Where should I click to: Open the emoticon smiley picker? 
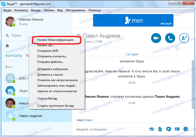point(186,129)
